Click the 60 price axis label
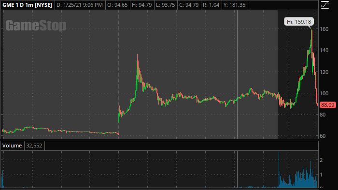Image resolution: width=338 pixels, height=190 pixels. pyautogui.click(x=323, y=136)
